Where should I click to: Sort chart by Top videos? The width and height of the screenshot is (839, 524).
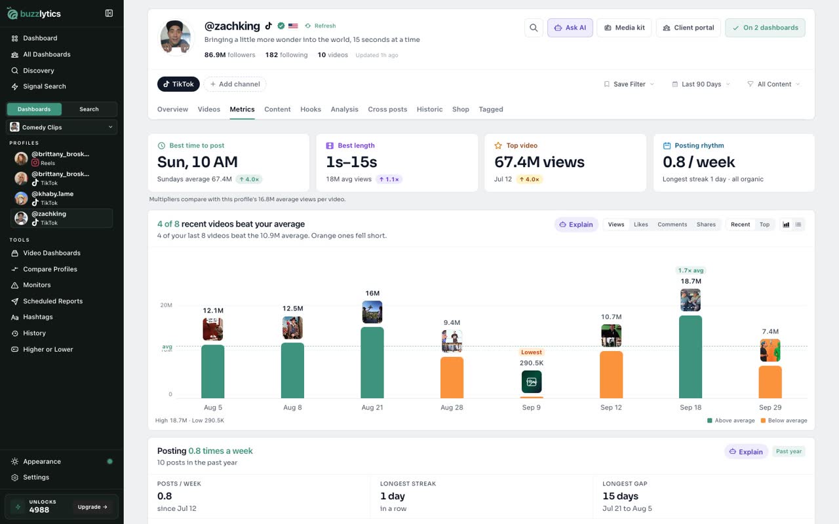point(764,225)
